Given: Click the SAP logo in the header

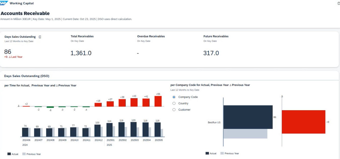Looking at the screenshot, I should [x=4, y=3].
